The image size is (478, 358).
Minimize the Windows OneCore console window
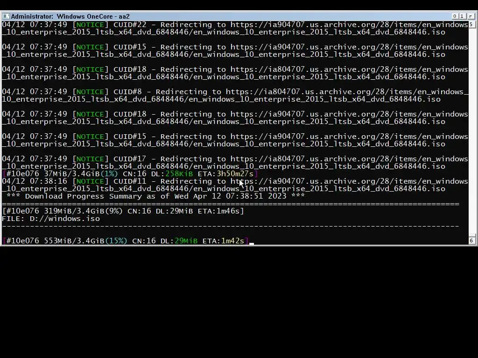(x=455, y=16)
